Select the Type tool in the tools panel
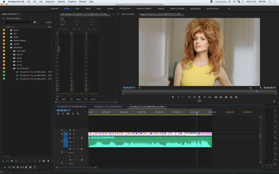The height and width of the screenshot is (174, 279). tap(35, 167)
